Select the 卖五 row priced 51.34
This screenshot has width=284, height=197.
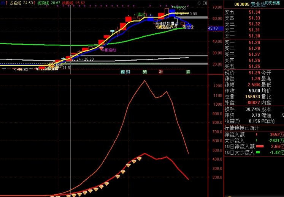(x=254, y=12)
